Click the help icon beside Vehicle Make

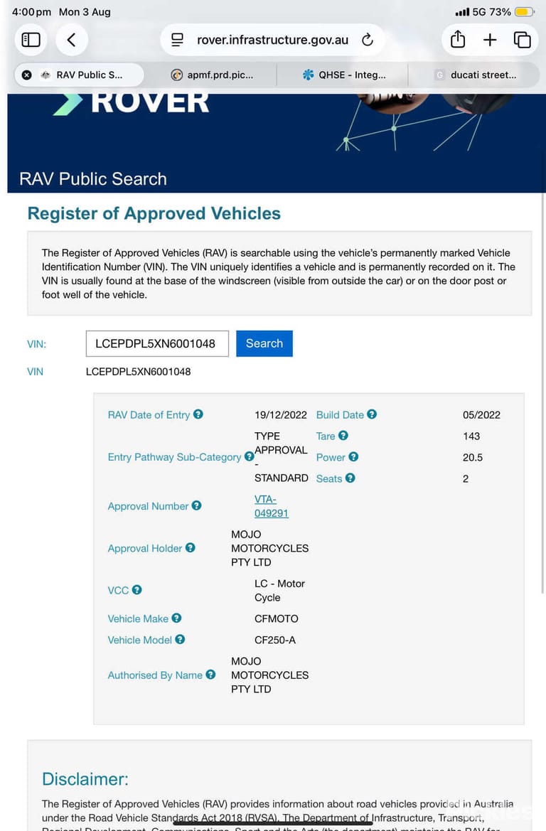pyautogui.click(x=176, y=618)
